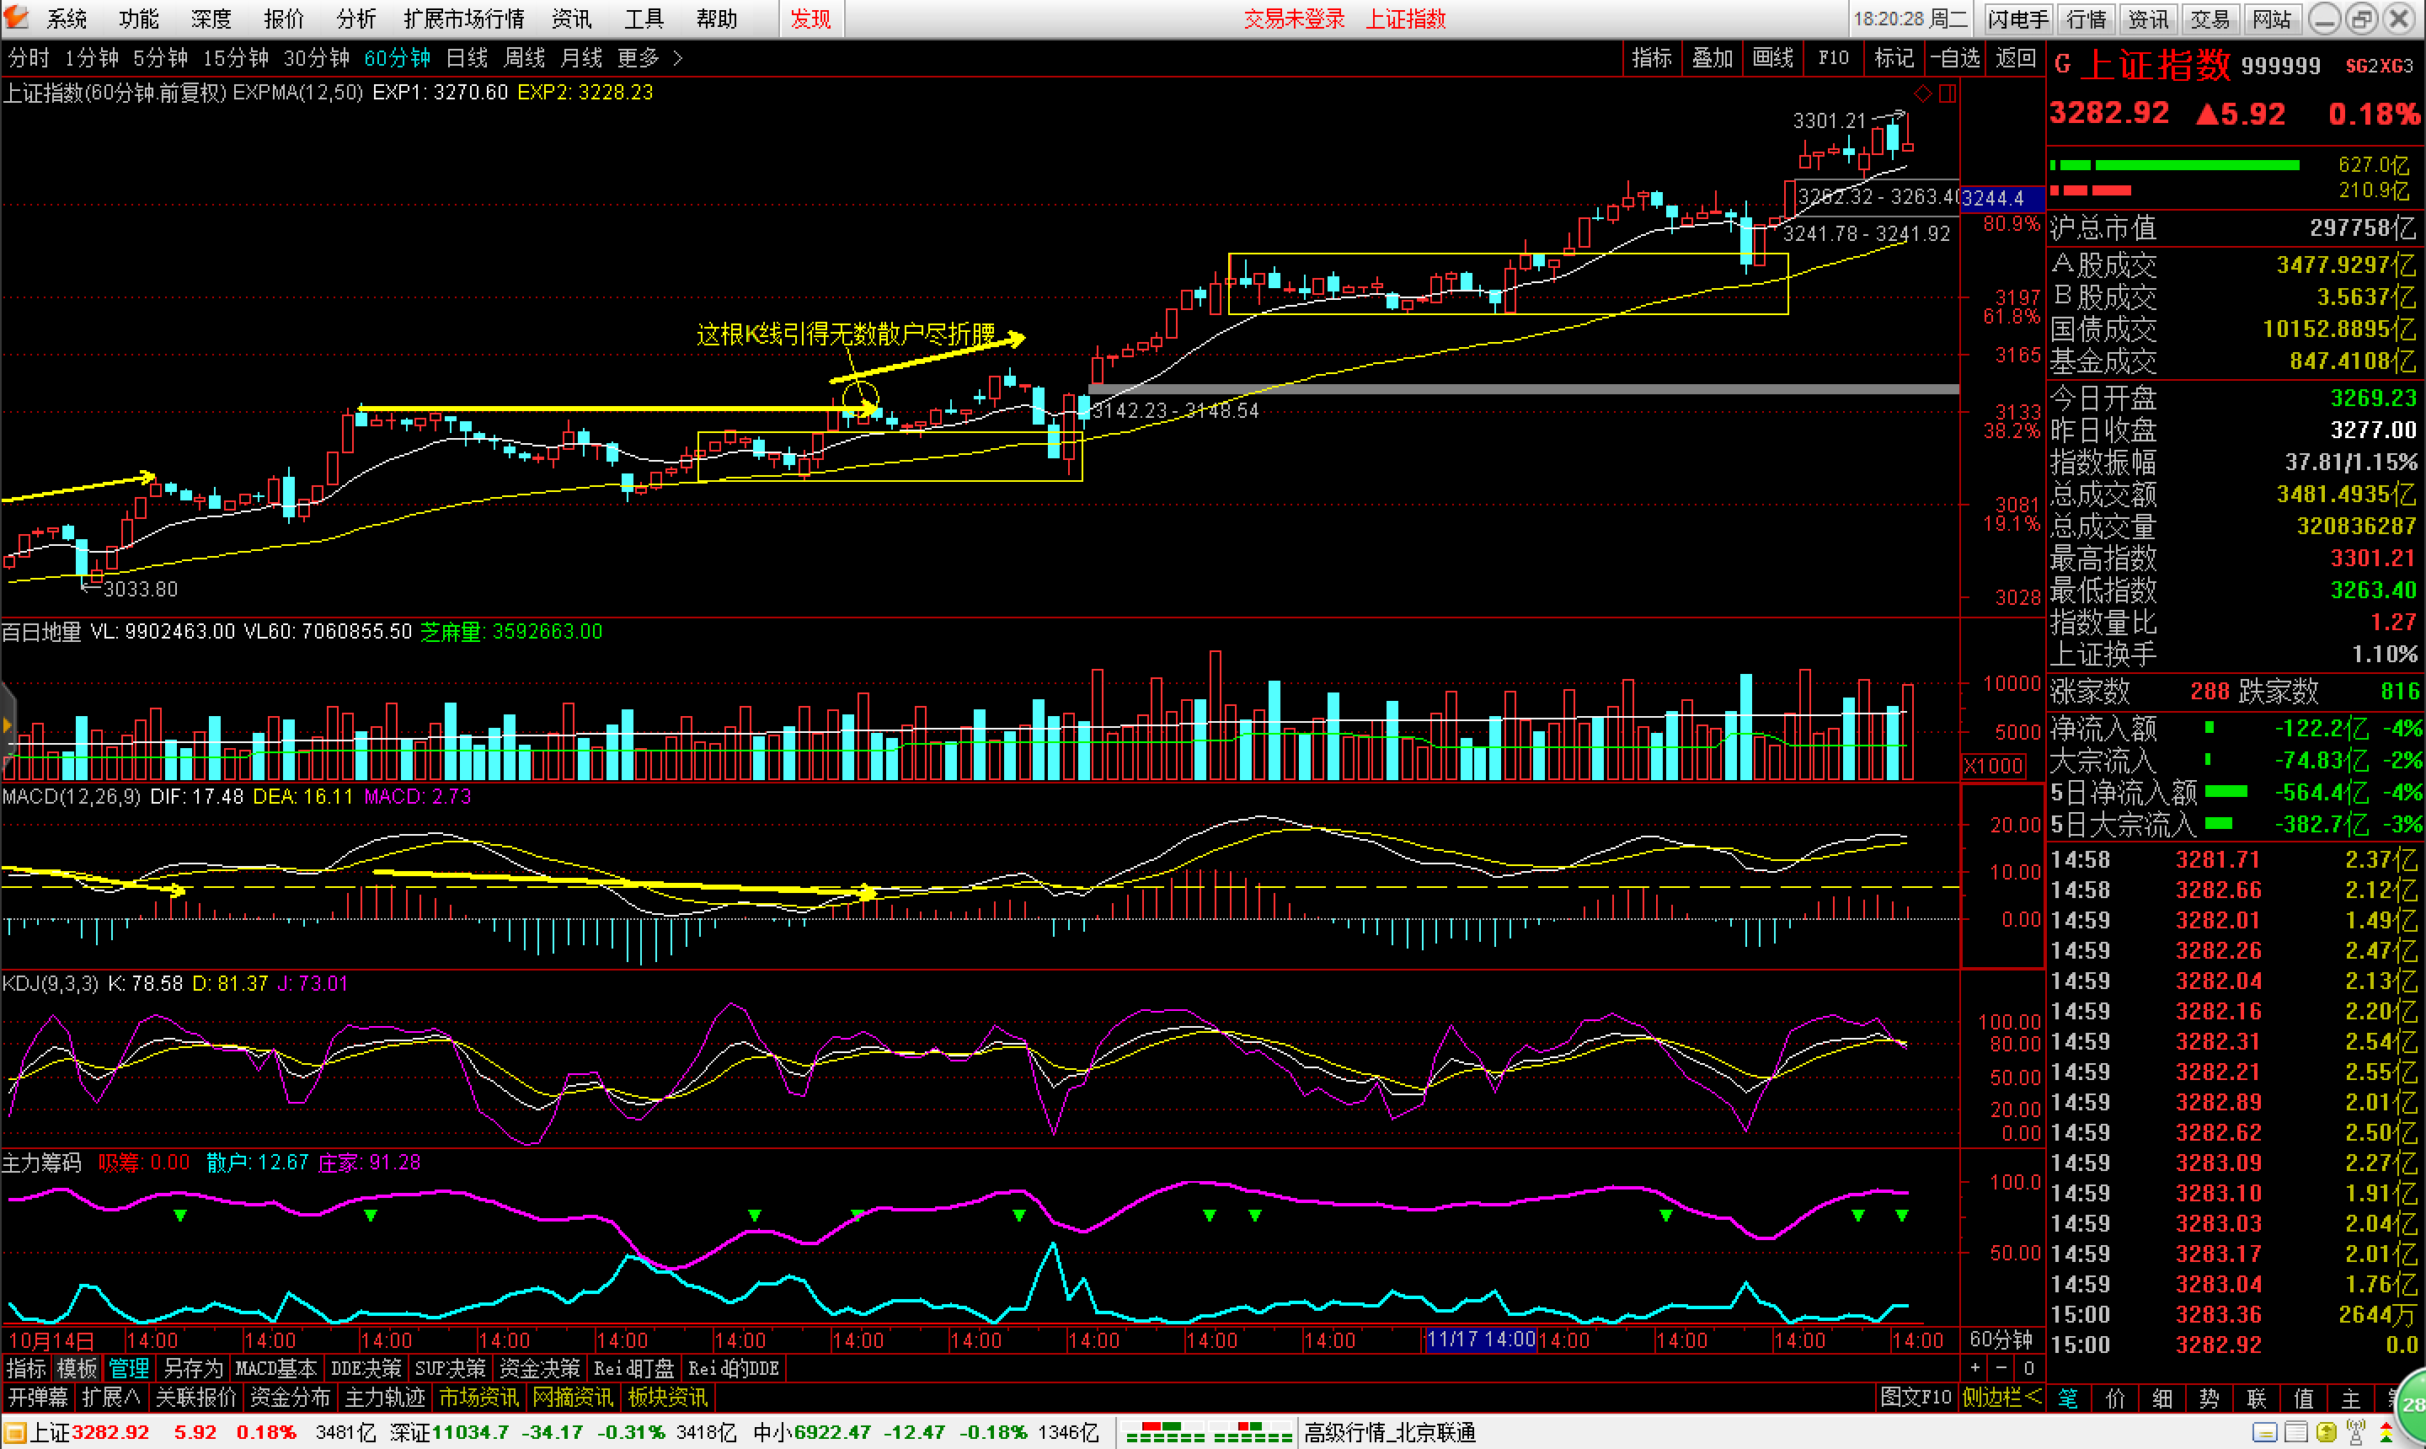Click the yellow coin status bar icon
The height and width of the screenshot is (1449, 2426).
2327,1432
